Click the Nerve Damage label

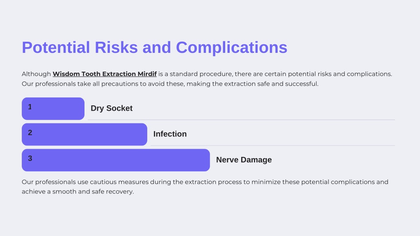(x=244, y=160)
